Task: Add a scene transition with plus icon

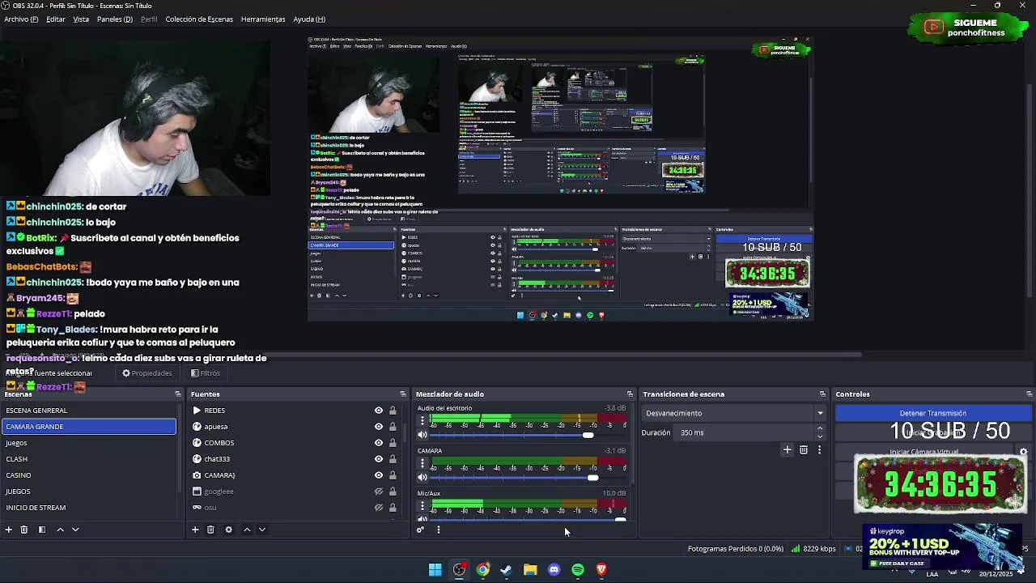Action: [x=787, y=449]
